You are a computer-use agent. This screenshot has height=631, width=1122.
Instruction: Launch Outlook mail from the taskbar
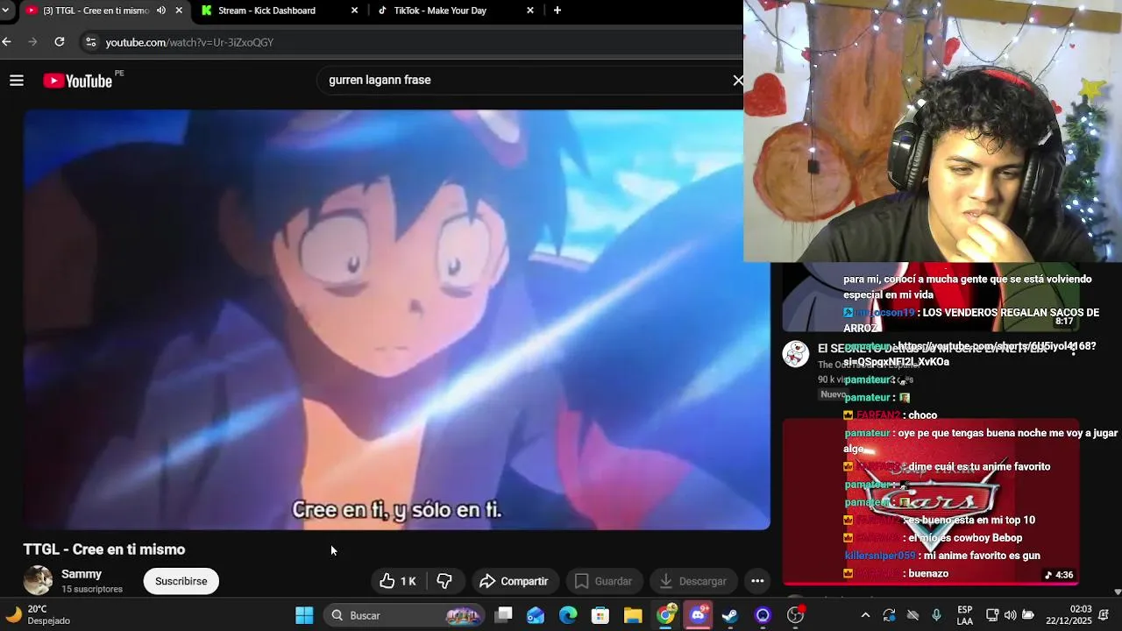coord(536,615)
